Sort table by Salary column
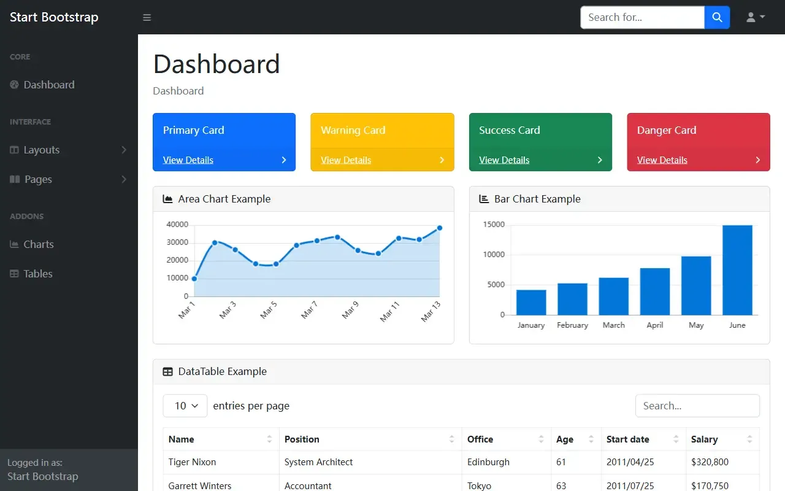 722,439
